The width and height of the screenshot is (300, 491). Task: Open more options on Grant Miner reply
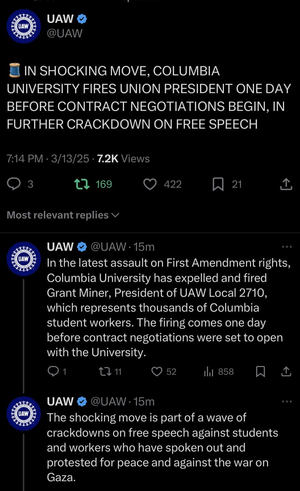[287, 247]
